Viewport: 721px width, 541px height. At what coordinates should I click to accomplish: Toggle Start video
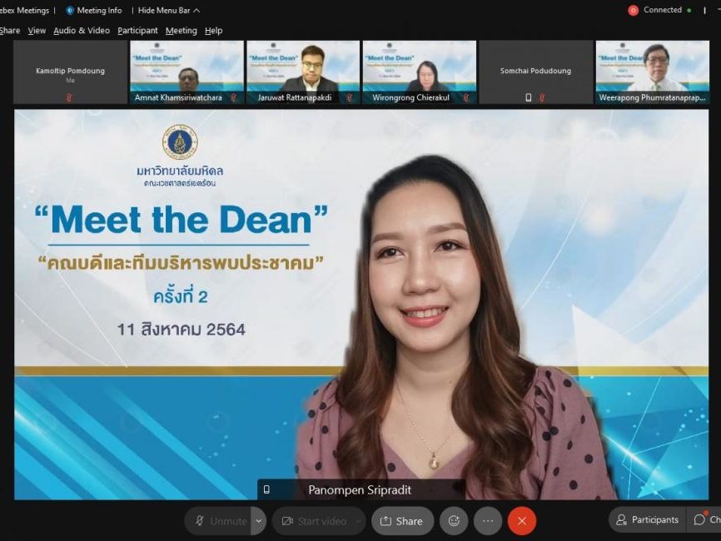313,521
